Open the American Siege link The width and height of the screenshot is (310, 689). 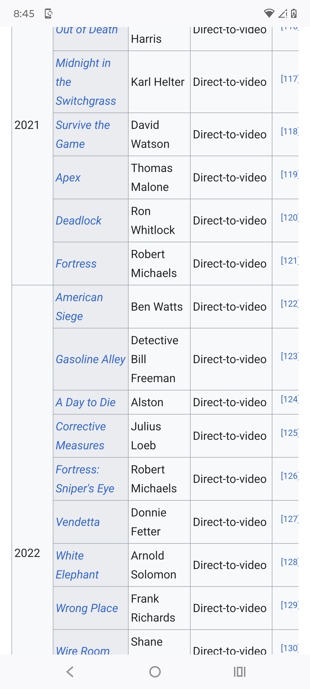pos(79,307)
